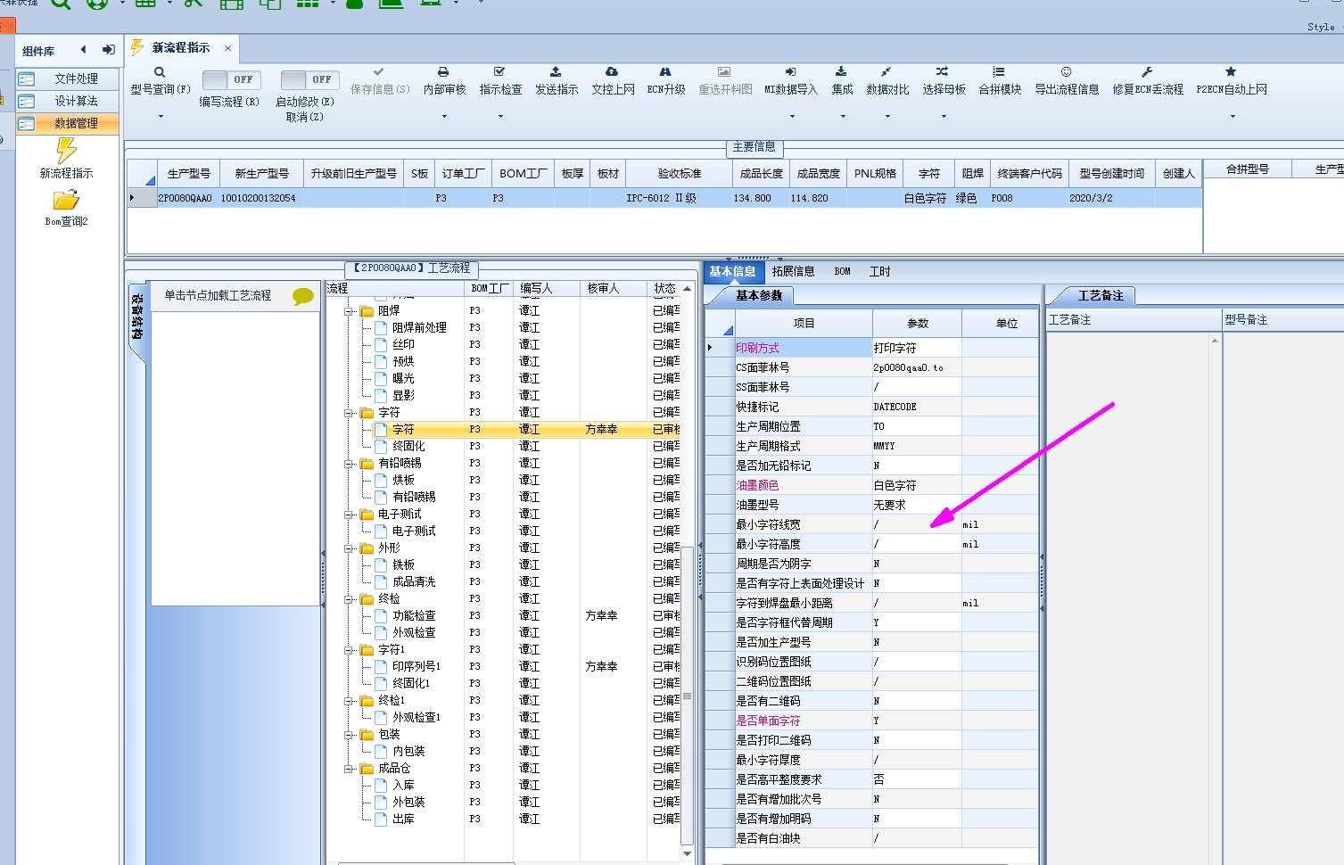Click the 重选开料图 image icon
The image size is (1344, 865).
[x=724, y=71]
